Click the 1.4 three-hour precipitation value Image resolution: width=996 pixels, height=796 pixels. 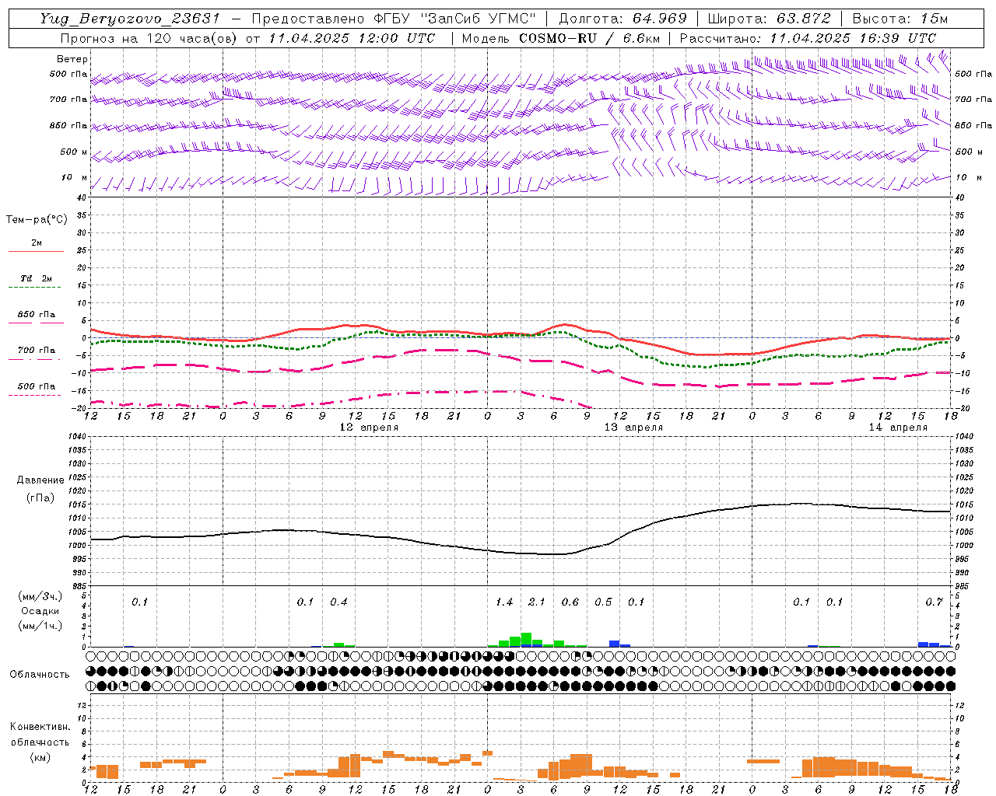tap(504, 602)
